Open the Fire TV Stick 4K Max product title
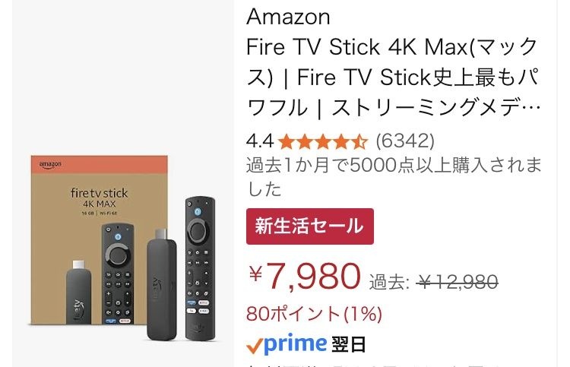 coord(394,78)
